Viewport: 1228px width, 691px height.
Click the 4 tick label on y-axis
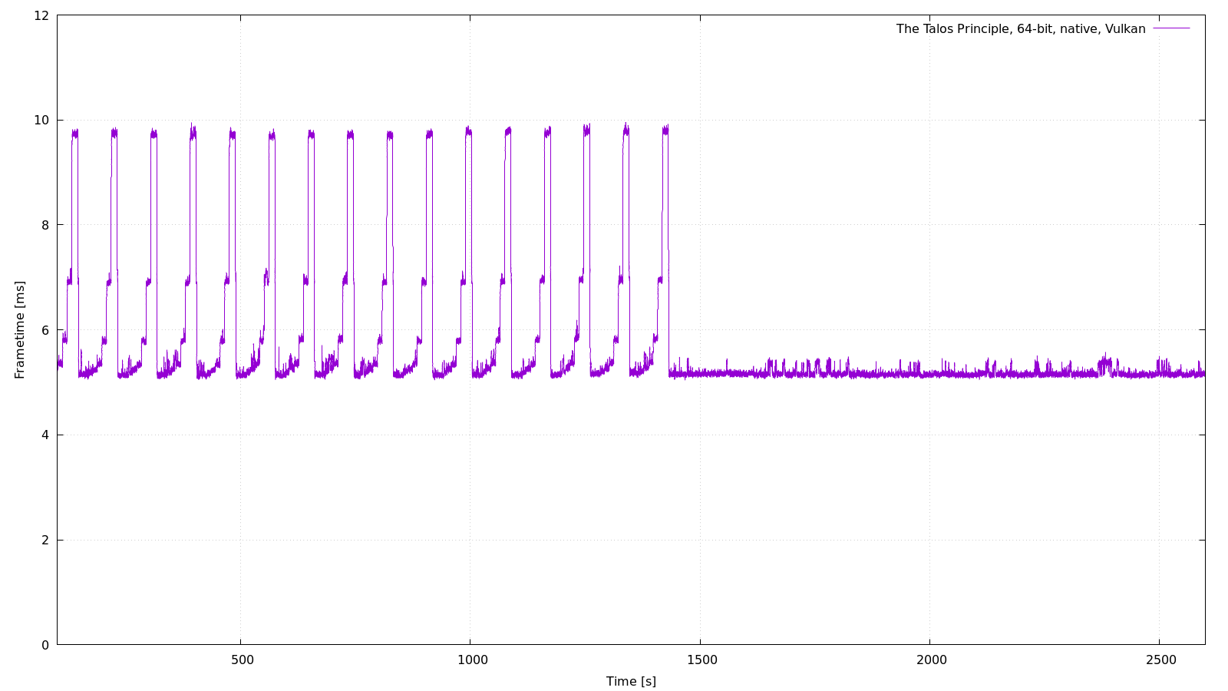[45, 435]
